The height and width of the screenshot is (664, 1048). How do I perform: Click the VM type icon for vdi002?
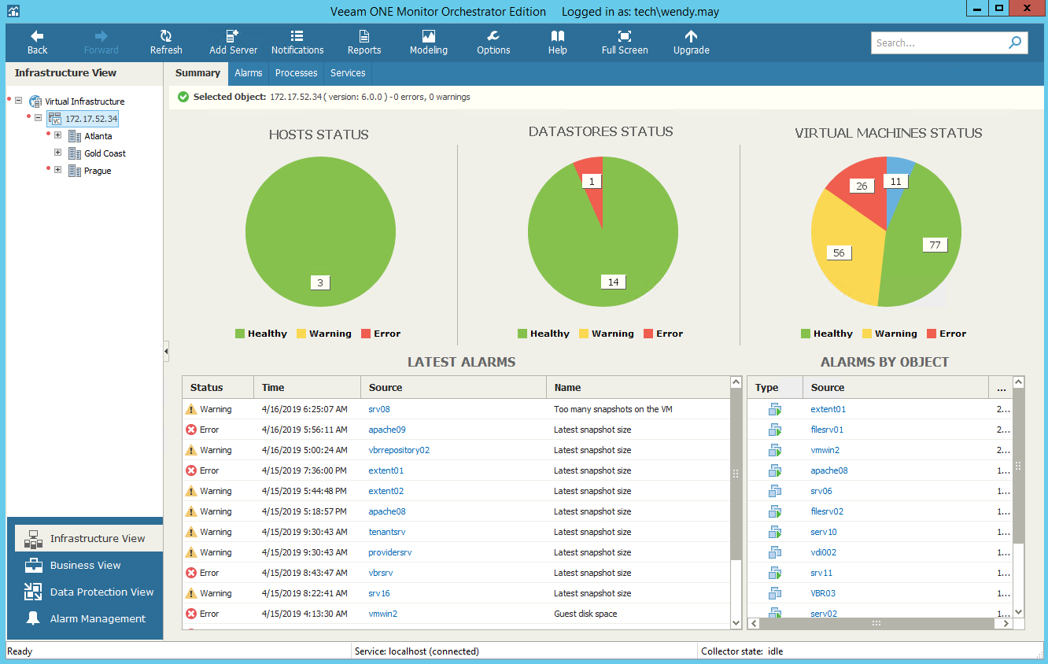point(775,552)
